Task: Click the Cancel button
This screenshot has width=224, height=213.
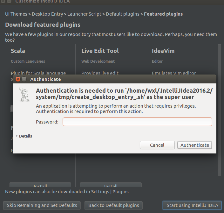Action: [157, 145]
